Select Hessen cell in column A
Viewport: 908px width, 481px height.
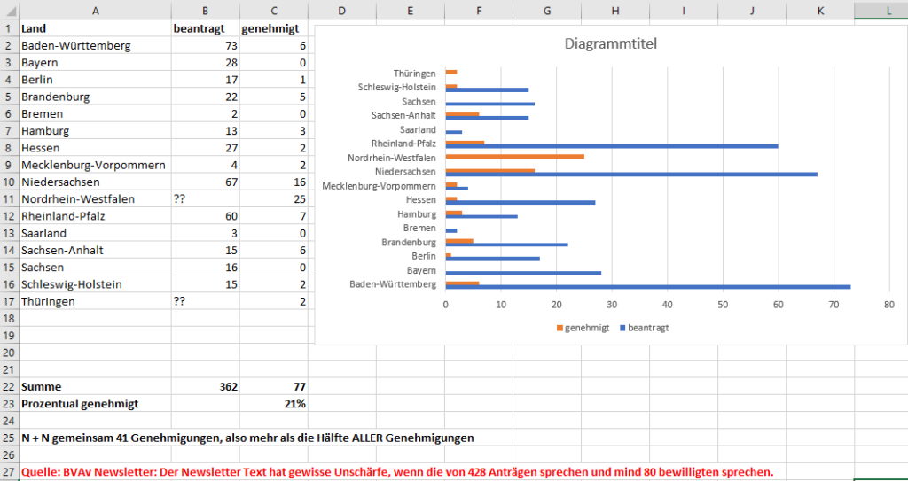click(x=95, y=148)
